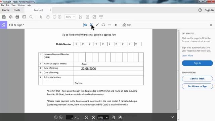This screenshot has height=121, width=215.
Task: Click the page number field
Action: coord(70,117)
